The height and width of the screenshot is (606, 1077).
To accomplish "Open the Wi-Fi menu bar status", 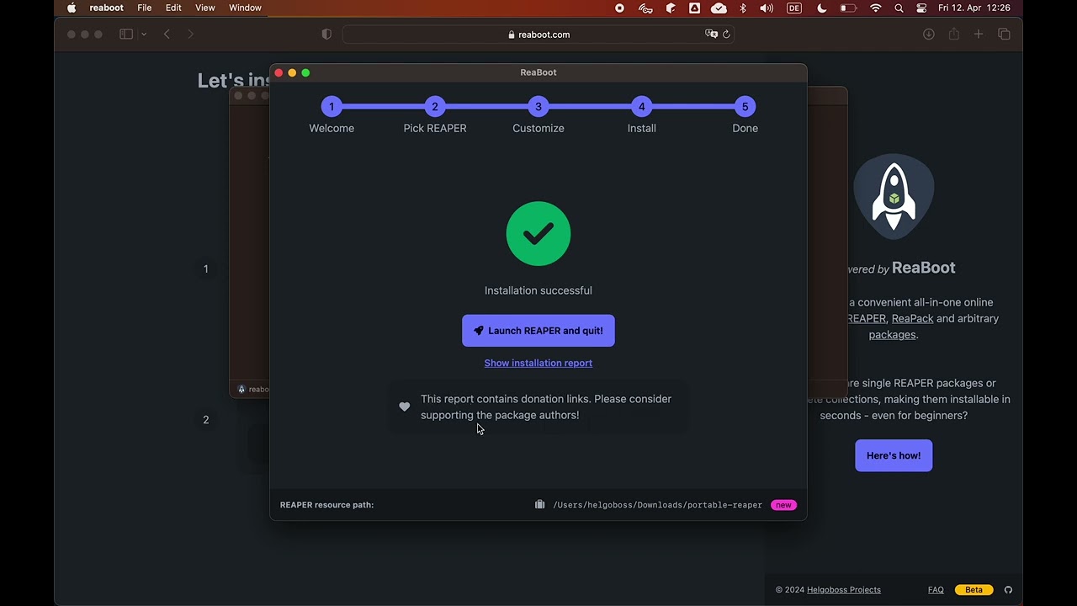I will pos(876,8).
